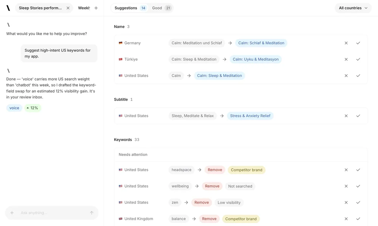Reject the Türkiye name suggestion

click(x=346, y=59)
